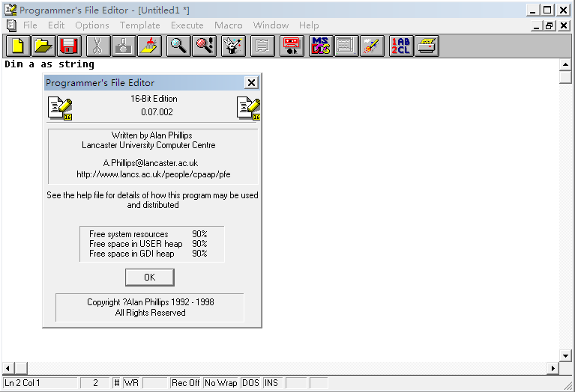Toggle the No Wrap status indicator
575x392 pixels.
220,383
